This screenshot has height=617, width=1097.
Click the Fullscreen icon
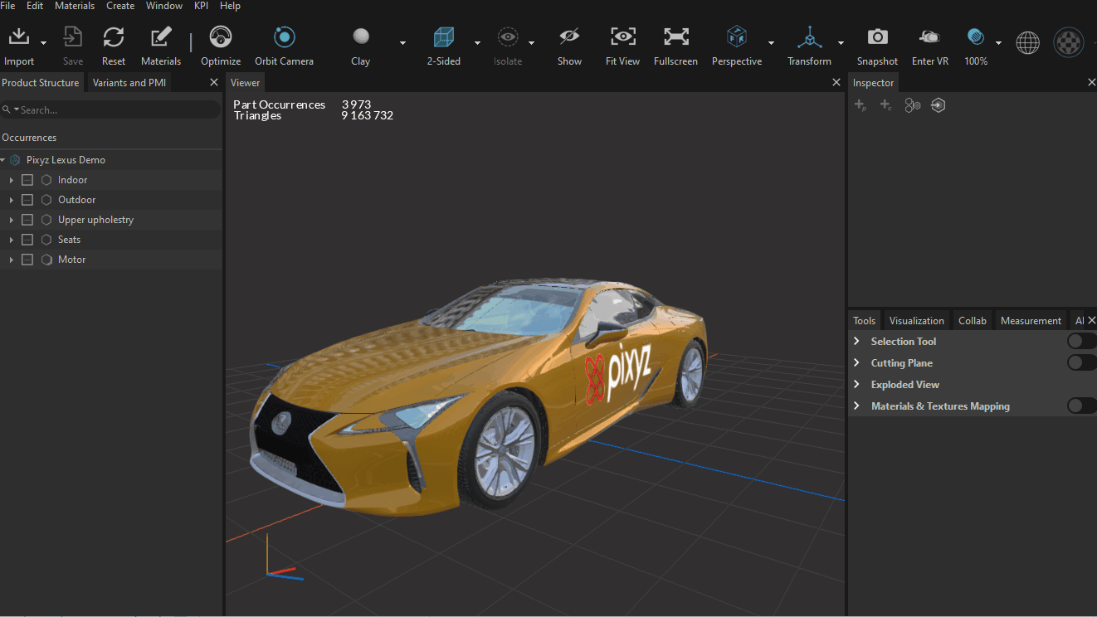pyautogui.click(x=676, y=37)
